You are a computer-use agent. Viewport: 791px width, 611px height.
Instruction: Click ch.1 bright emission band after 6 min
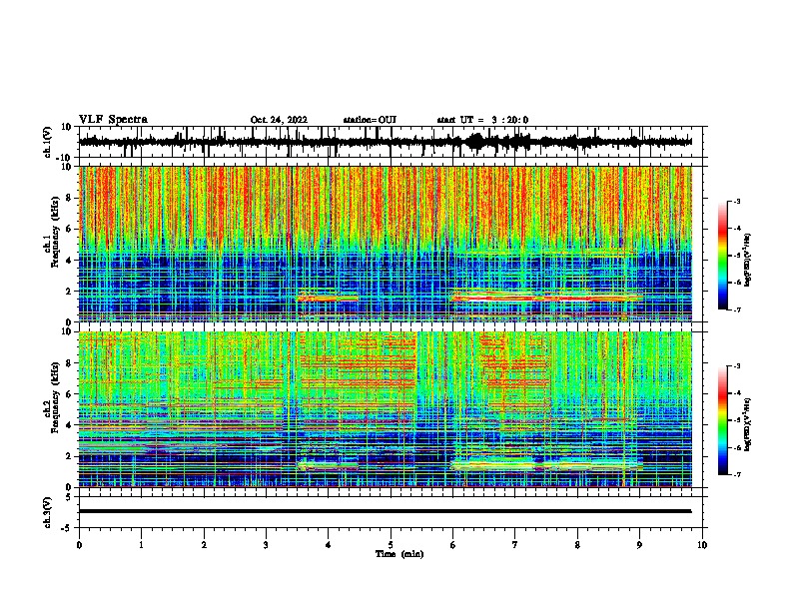click(546, 297)
